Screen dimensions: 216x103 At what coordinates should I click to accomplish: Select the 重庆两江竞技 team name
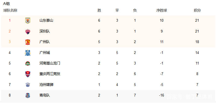tap(50, 74)
